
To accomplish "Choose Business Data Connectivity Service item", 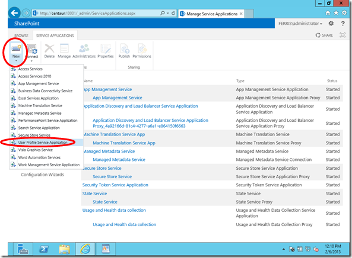I will (x=46, y=91).
